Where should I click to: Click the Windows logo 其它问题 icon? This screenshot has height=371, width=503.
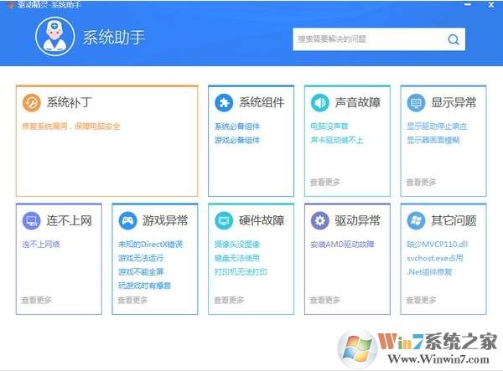(x=416, y=221)
